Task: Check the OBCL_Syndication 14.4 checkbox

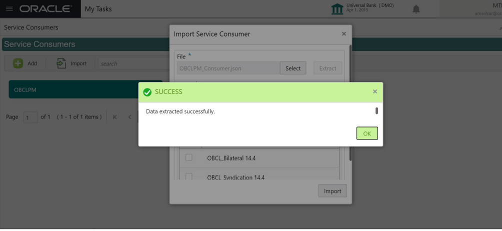Action: pos(189,176)
